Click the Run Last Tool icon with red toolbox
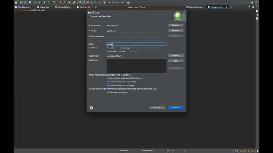The height and width of the screenshot is (153, 273). (x=55, y=3)
